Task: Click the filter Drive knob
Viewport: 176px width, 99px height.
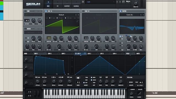Action: (128, 46)
